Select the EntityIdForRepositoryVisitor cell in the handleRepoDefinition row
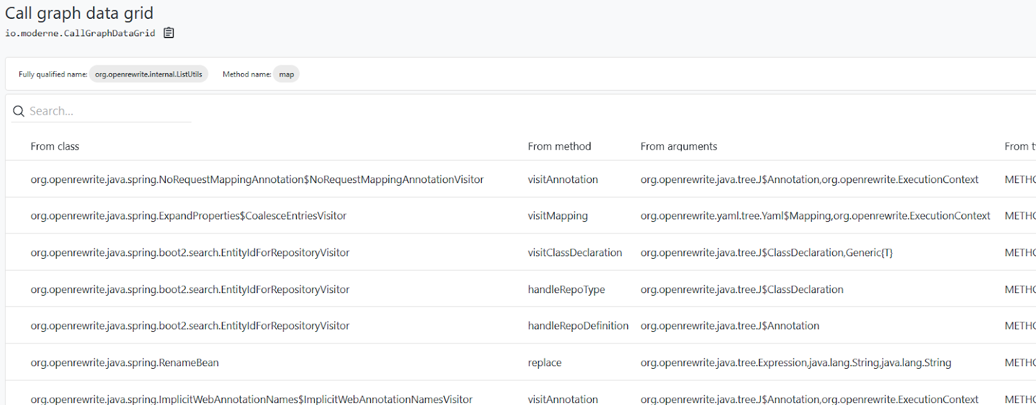Screen dimensions: 1036x405 click(190, 325)
